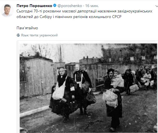The image size is (158, 133).
Task: Click the globe icon beside tweet language
Action: 18,35
